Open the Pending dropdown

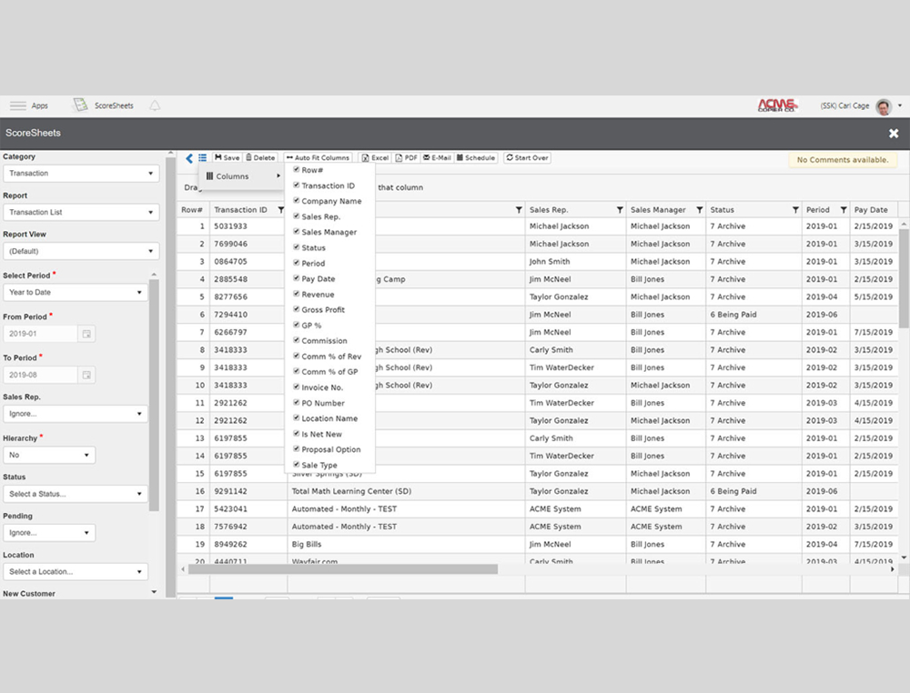(49, 533)
